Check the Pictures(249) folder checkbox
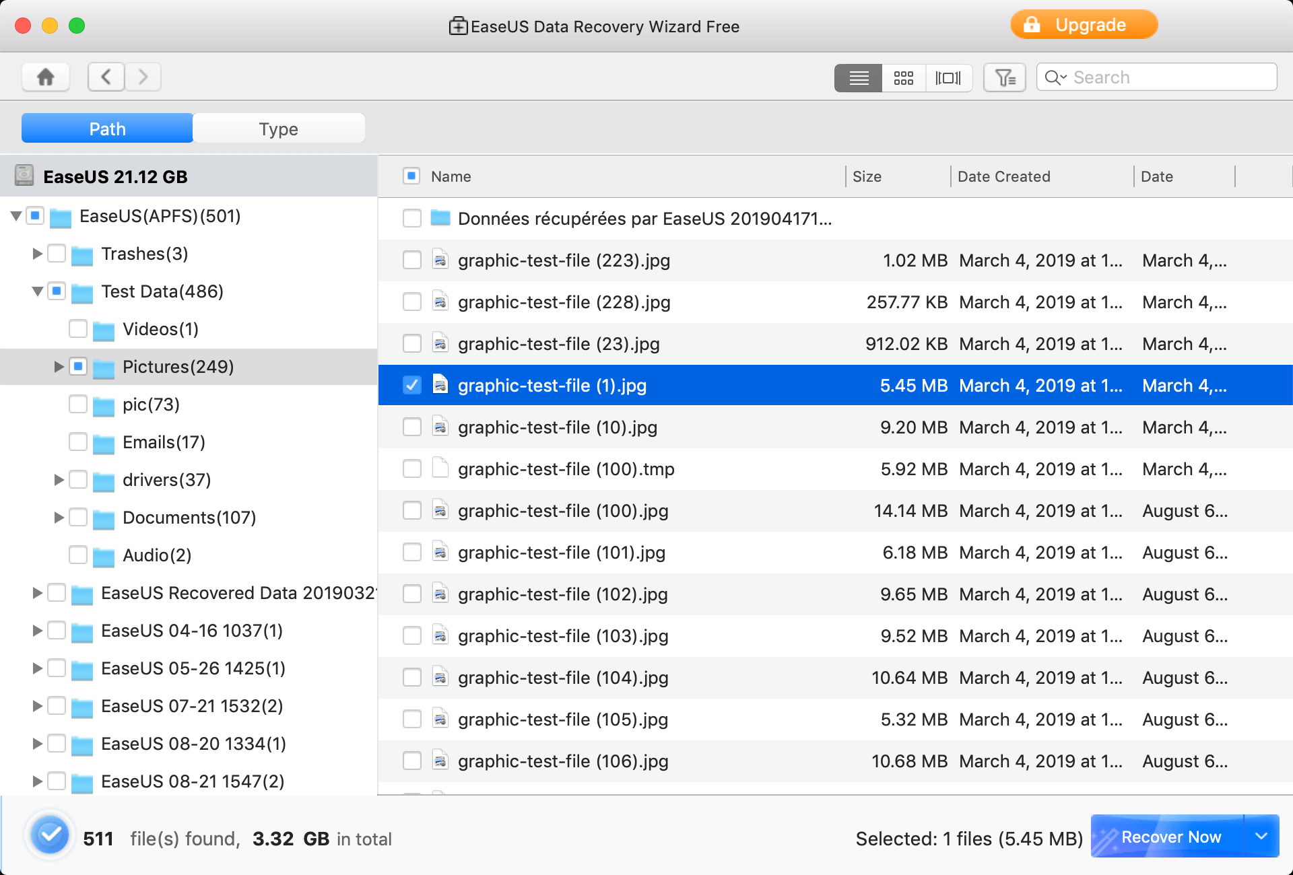Viewport: 1293px width, 875px height. point(78,367)
